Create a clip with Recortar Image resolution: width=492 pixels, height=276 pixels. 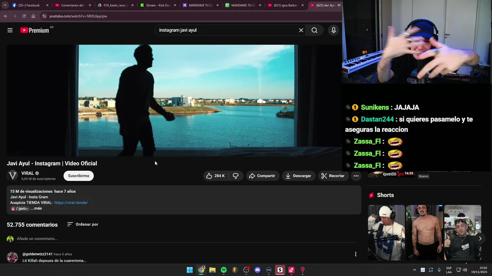click(333, 176)
